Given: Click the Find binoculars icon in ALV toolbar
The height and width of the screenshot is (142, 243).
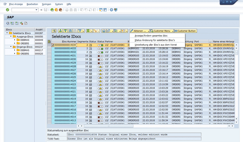Looking at the screenshot, I should coord(70,31).
